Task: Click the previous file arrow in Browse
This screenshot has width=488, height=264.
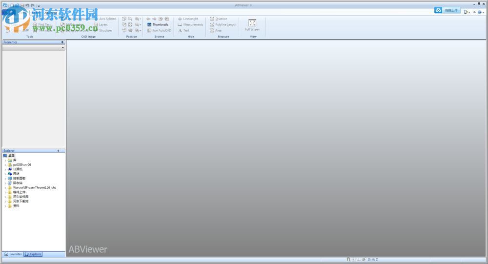Action: pyautogui.click(x=148, y=19)
